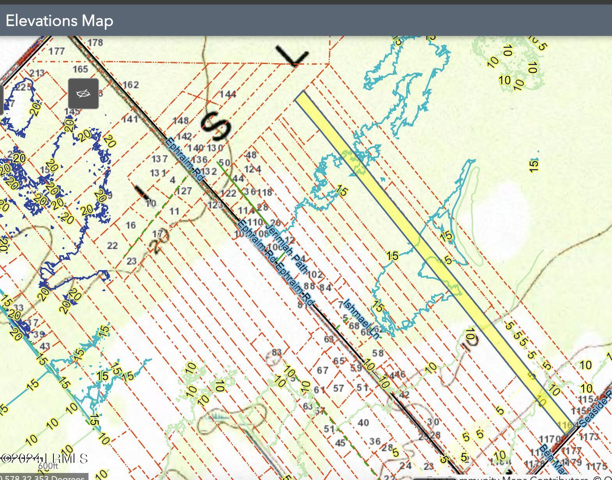Click parcel number 118
This screenshot has width=612, height=480.
point(265,192)
